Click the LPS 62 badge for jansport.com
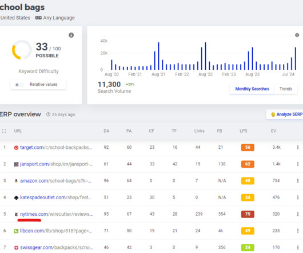 [248, 164]
